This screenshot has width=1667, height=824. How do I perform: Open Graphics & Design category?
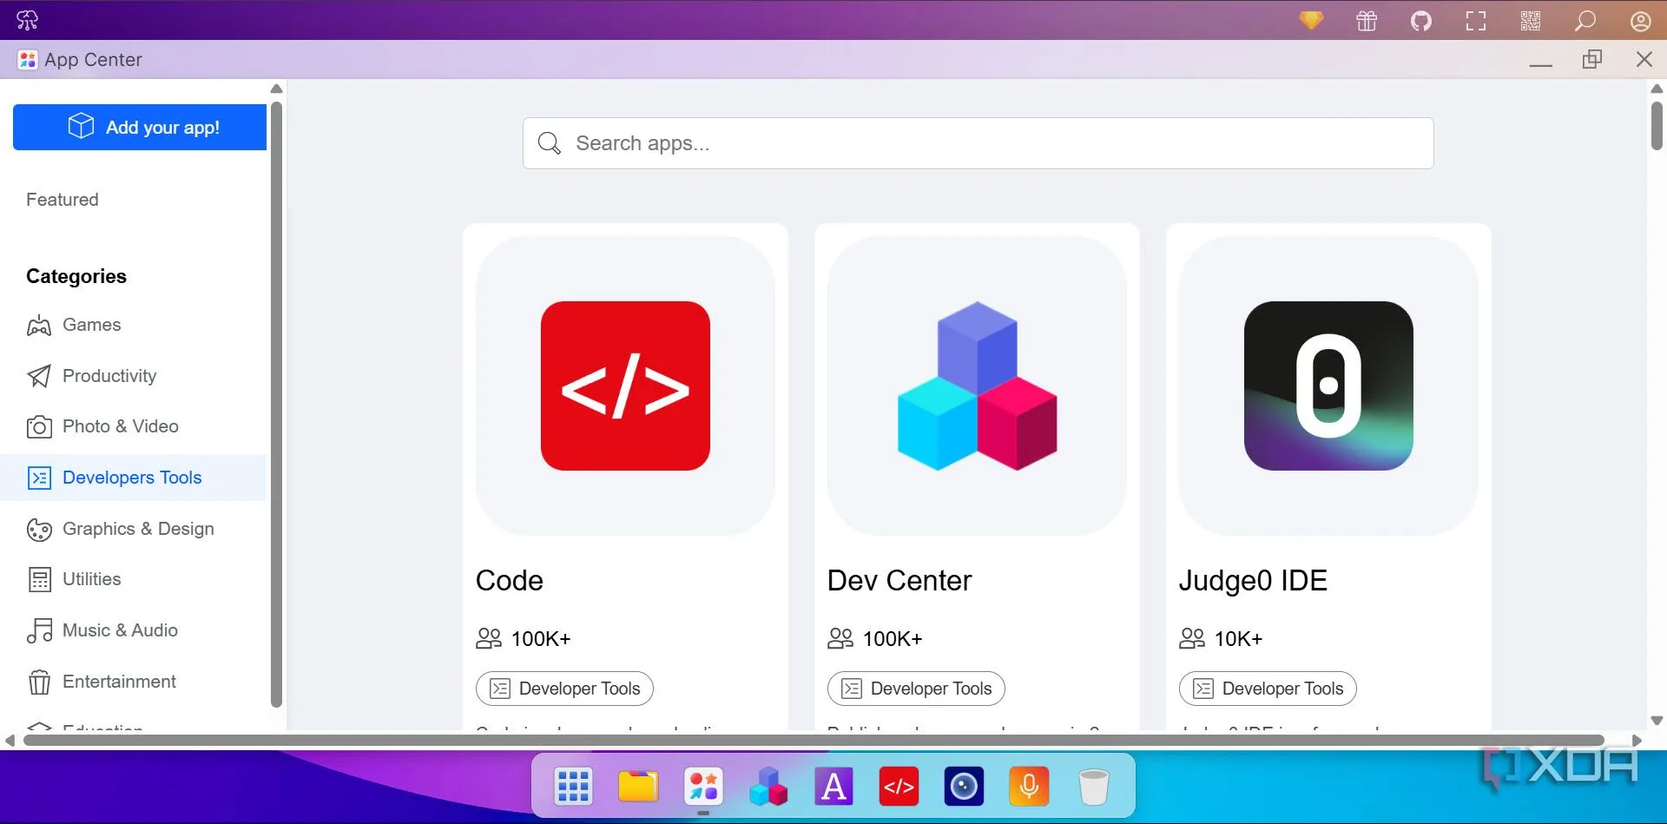click(x=138, y=529)
